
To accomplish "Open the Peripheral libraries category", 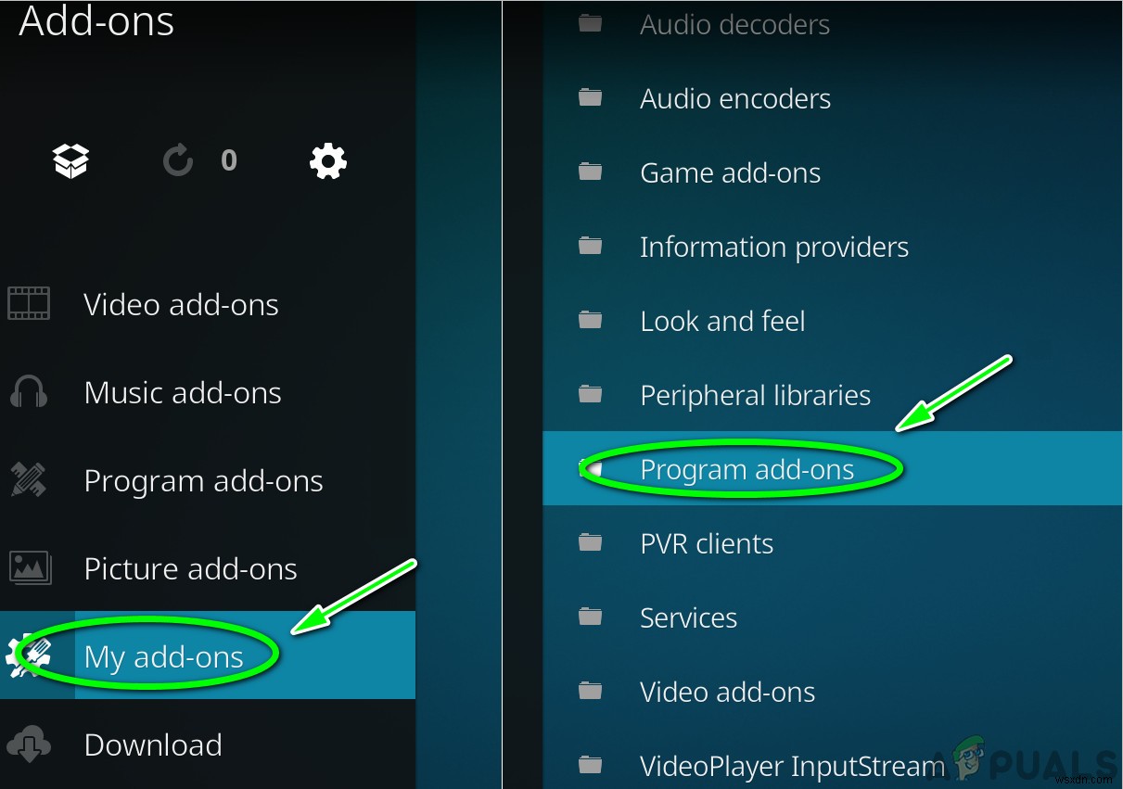I will pos(755,395).
